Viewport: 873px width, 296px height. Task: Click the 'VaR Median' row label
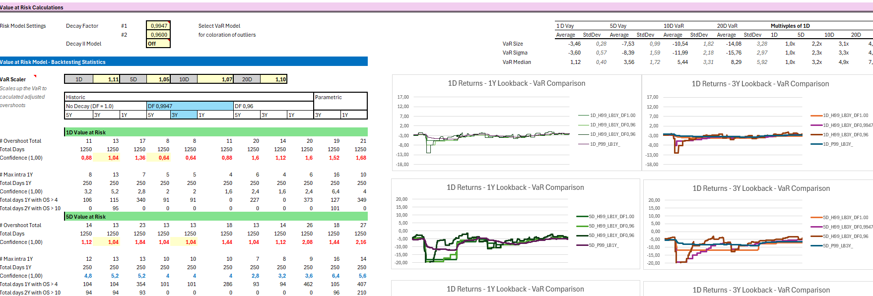click(517, 62)
